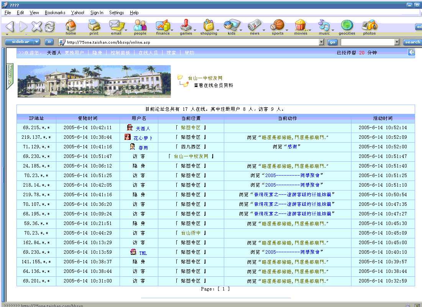Click the Geocities globe icon
The width and height of the screenshot is (422, 307).
pos(347,27)
